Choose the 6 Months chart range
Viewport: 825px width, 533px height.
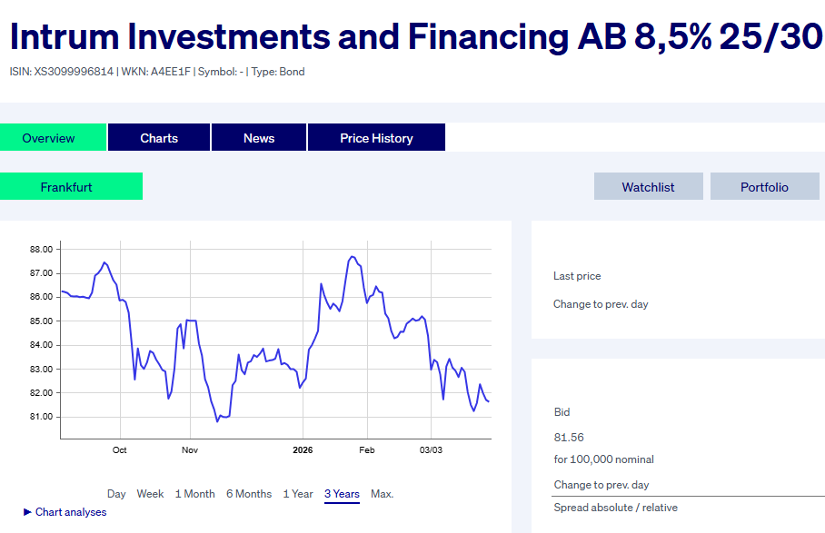249,494
